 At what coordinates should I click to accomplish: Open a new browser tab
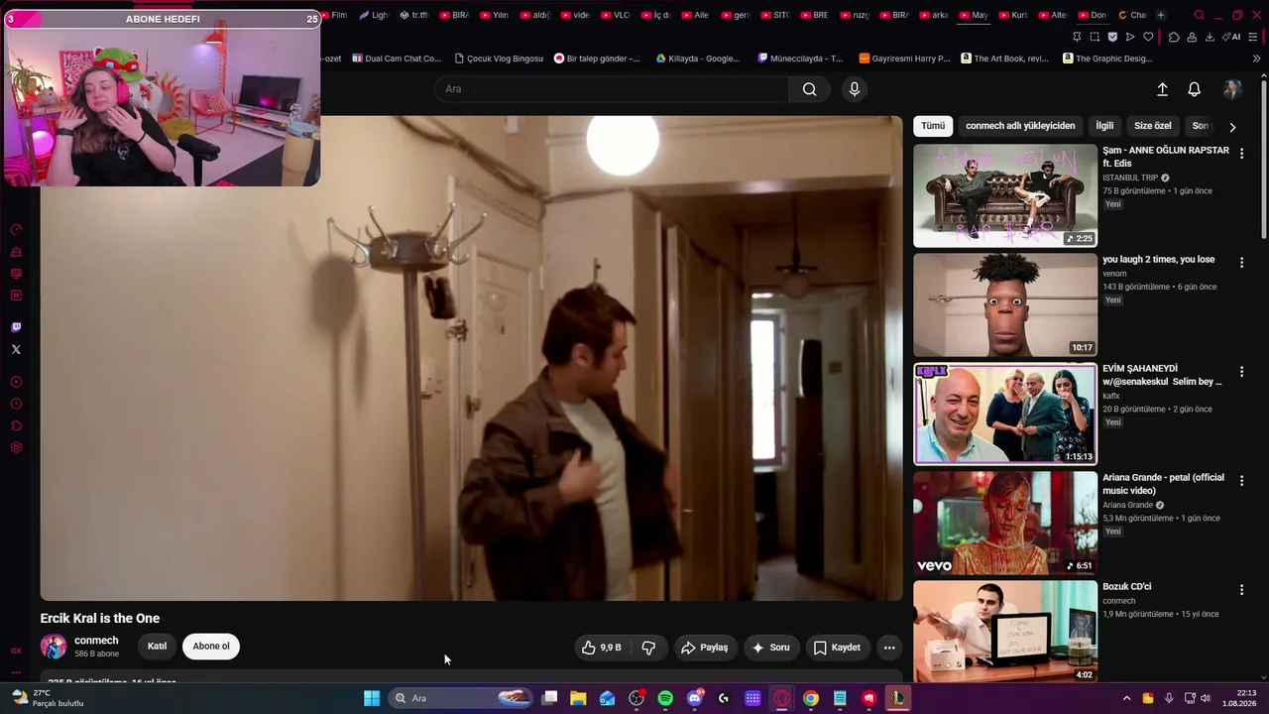tap(1161, 15)
